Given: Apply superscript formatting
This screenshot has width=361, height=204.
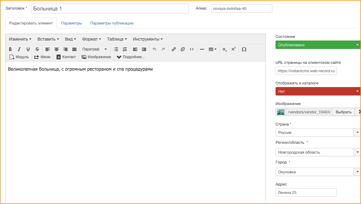Looking at the screenshot, I should 234,49.
